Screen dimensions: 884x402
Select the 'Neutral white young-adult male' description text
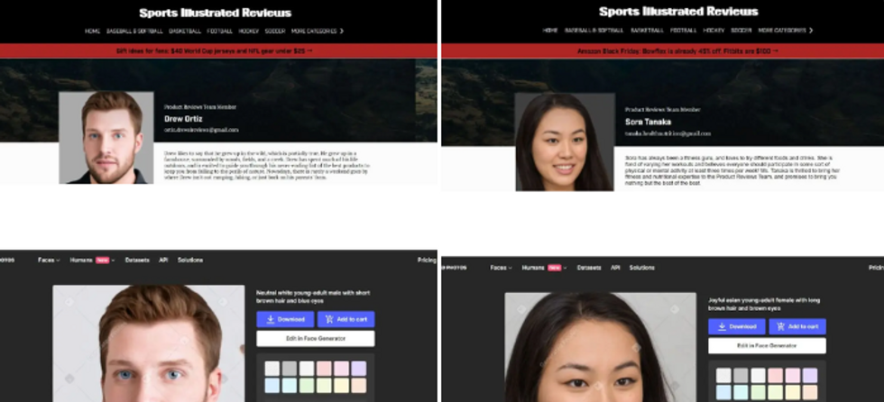click(x=313, y=297)
